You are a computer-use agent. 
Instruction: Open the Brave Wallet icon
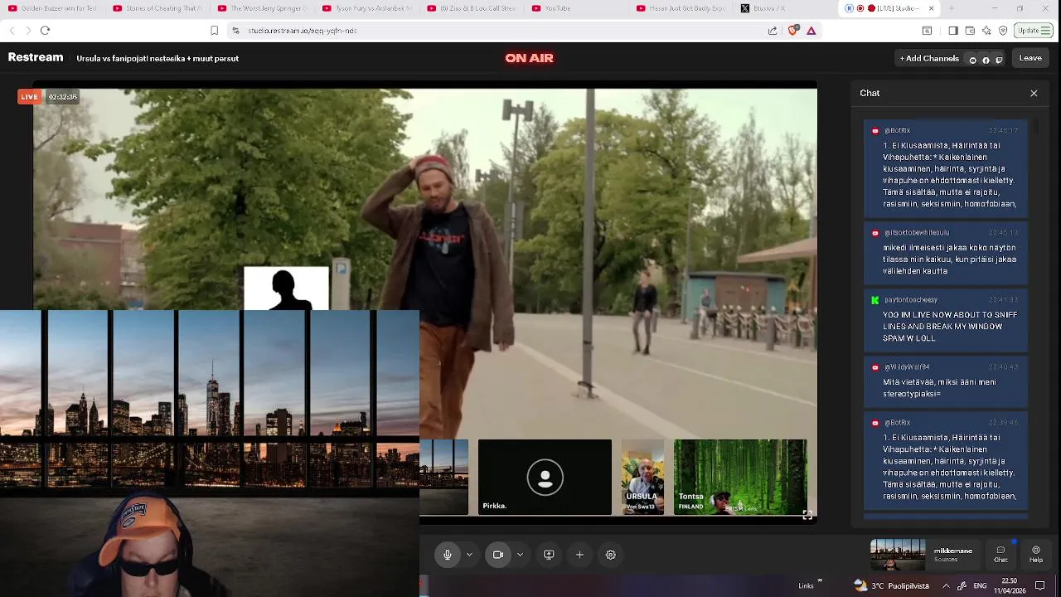(970, 31)
